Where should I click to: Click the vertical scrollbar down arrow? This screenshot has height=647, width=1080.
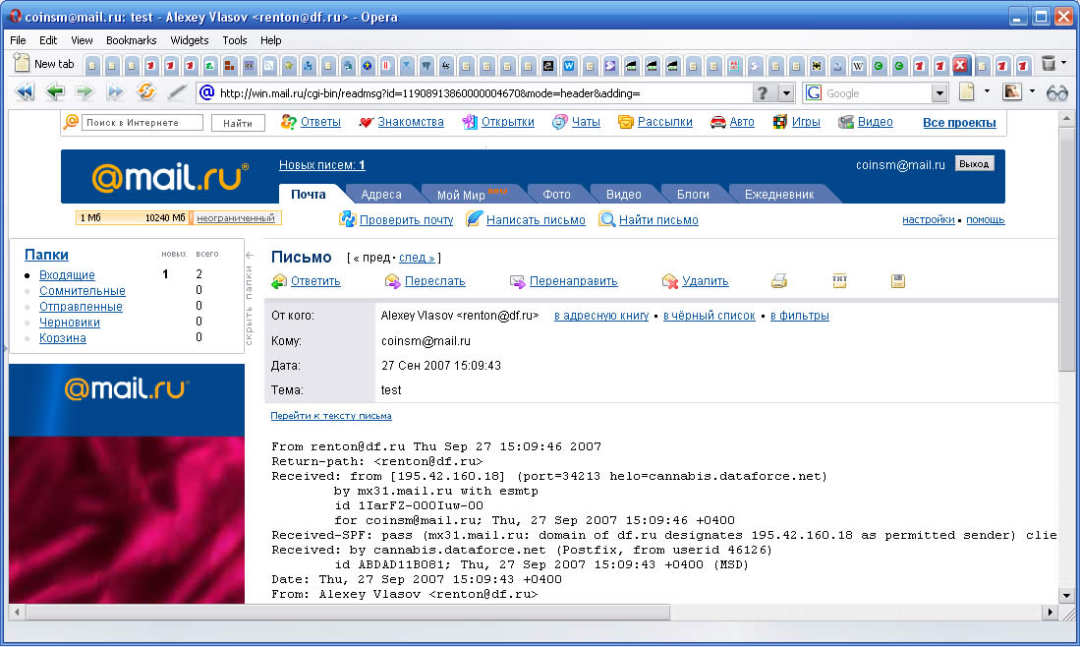click(x=1067, y=594)
